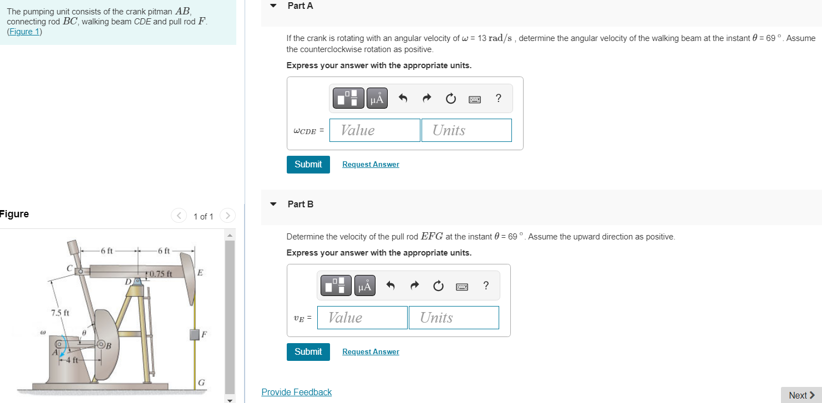Screen dimensions: 822x403
Task: Click the ωCDE Value input field
Action: point(375,130)
